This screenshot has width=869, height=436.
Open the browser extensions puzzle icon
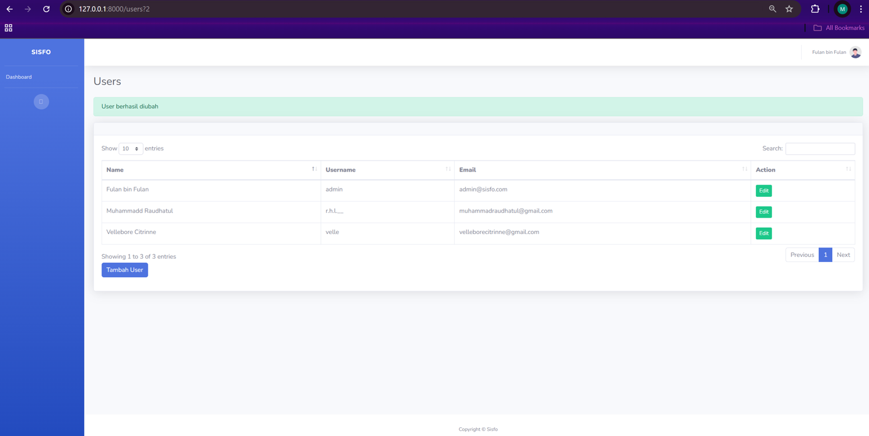tap(815, 9)
